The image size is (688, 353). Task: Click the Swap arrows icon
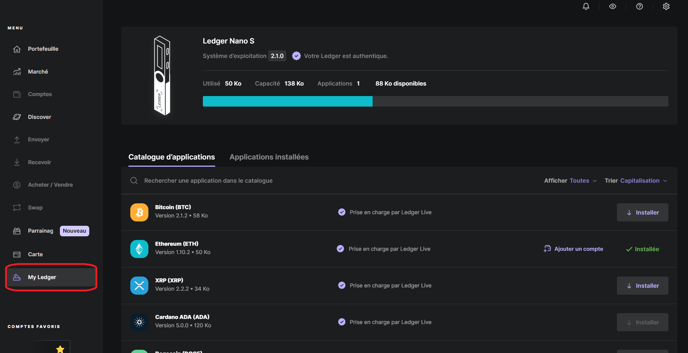click(17, 208)
